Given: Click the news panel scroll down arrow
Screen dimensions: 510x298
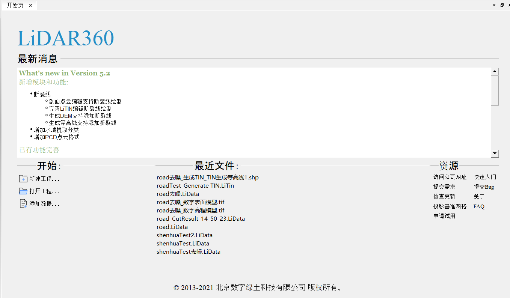Looking at the screenshot, I should (x=495, y=153).
